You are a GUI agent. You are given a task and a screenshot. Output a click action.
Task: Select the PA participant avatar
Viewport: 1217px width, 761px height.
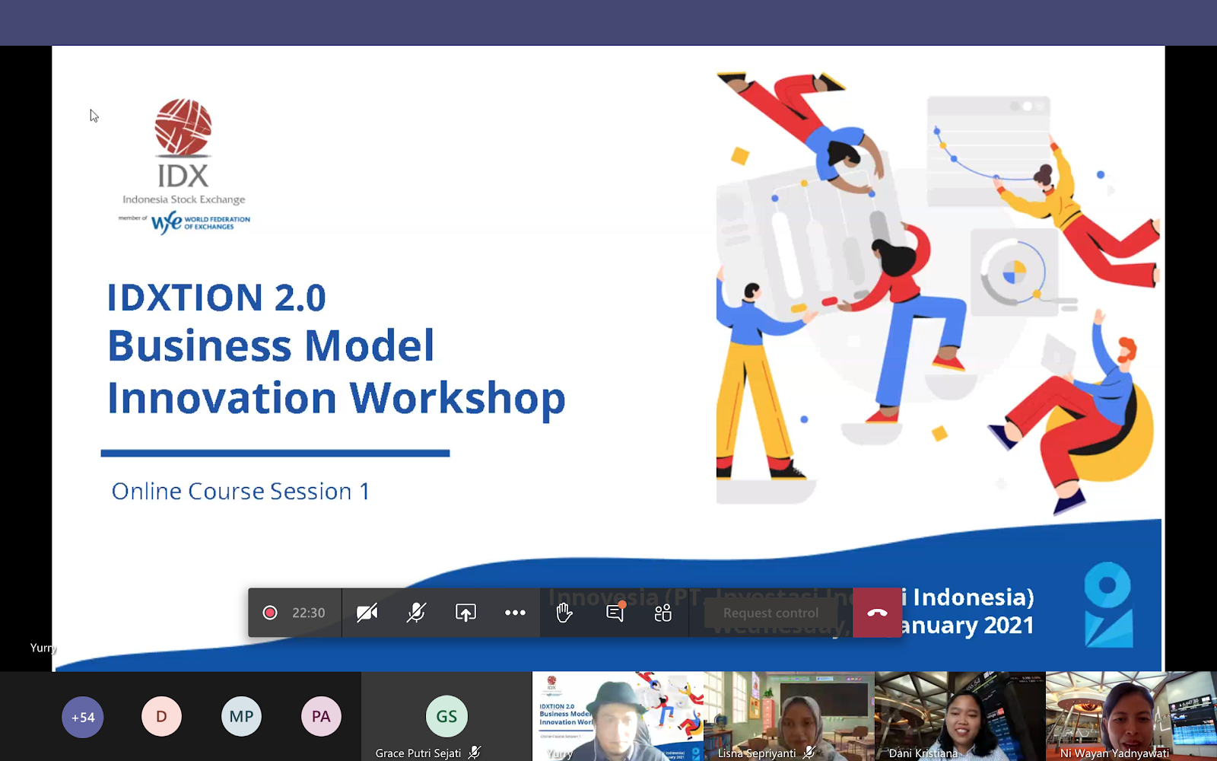point(321,717)
